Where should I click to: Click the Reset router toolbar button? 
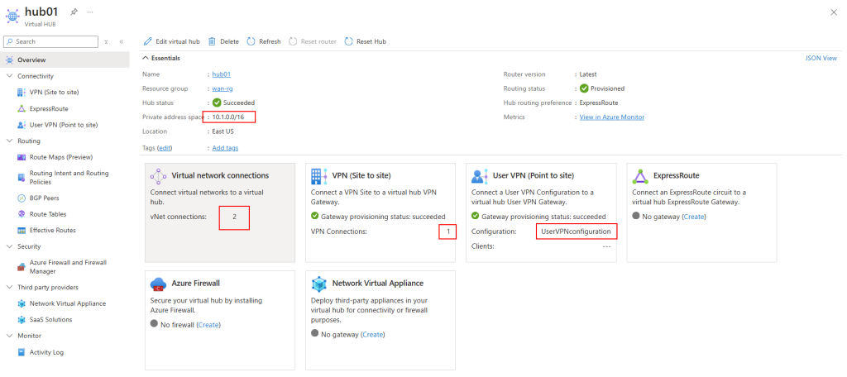(312, 41)
